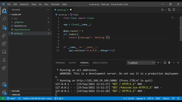Click Ln 7, Col 34 in status bar

pyautogui.click(x=128, y=98)
